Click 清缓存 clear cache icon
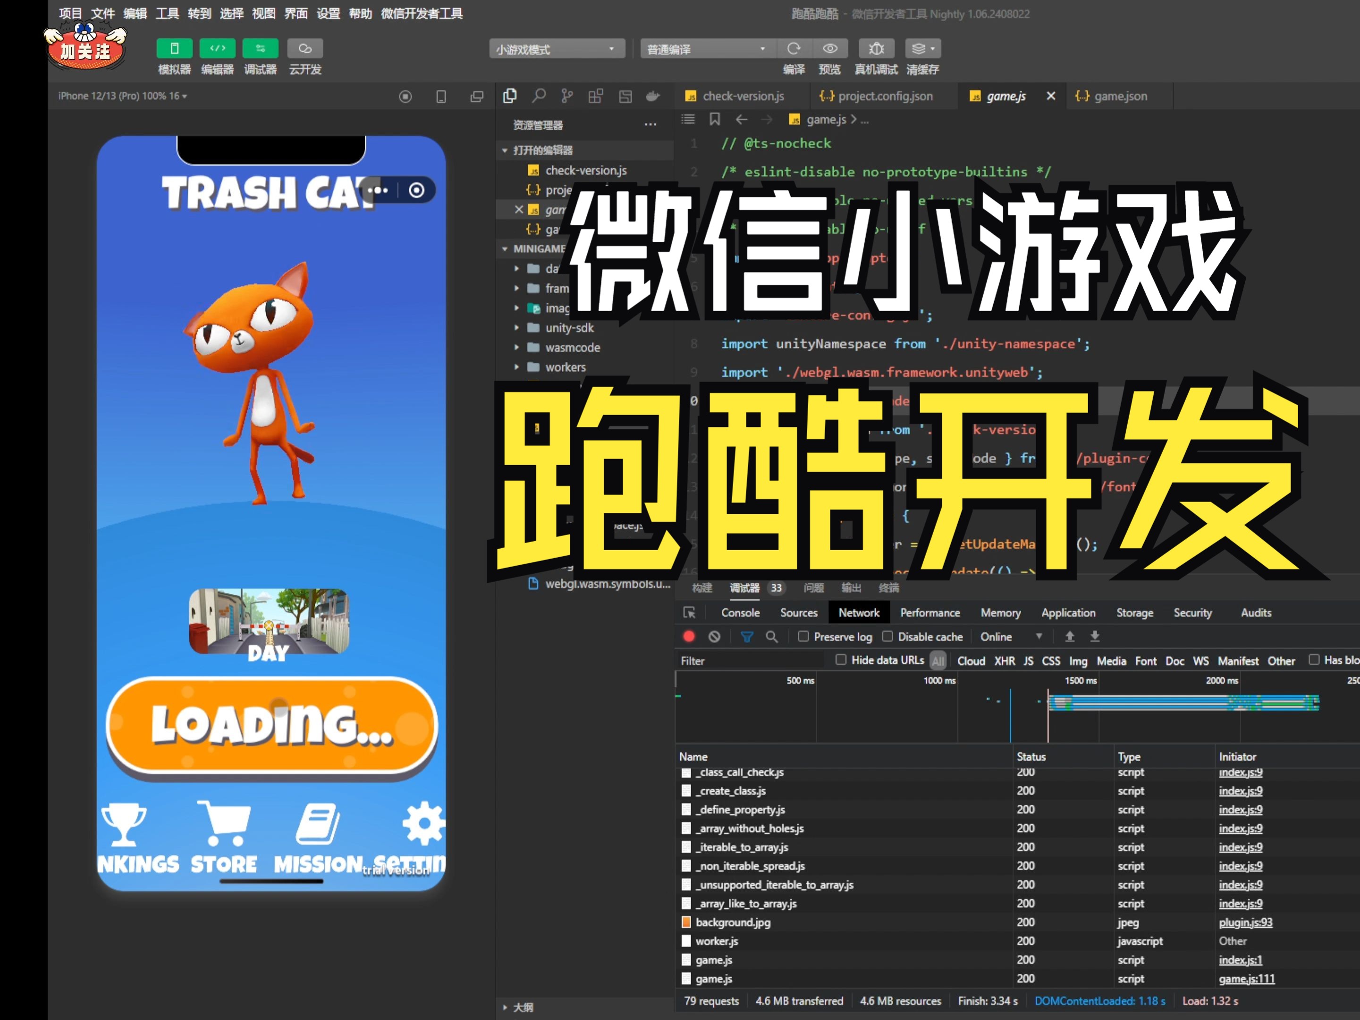 pyautogui.click(x=922, y=48)
